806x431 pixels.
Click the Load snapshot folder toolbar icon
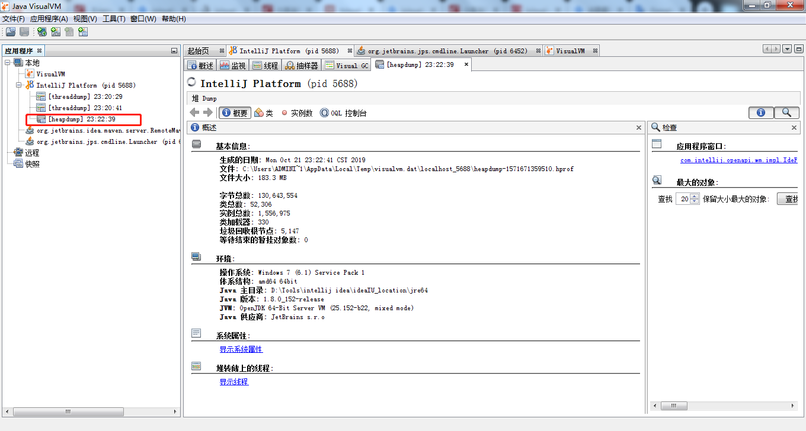pyautogui.click(x=10, y=32)
